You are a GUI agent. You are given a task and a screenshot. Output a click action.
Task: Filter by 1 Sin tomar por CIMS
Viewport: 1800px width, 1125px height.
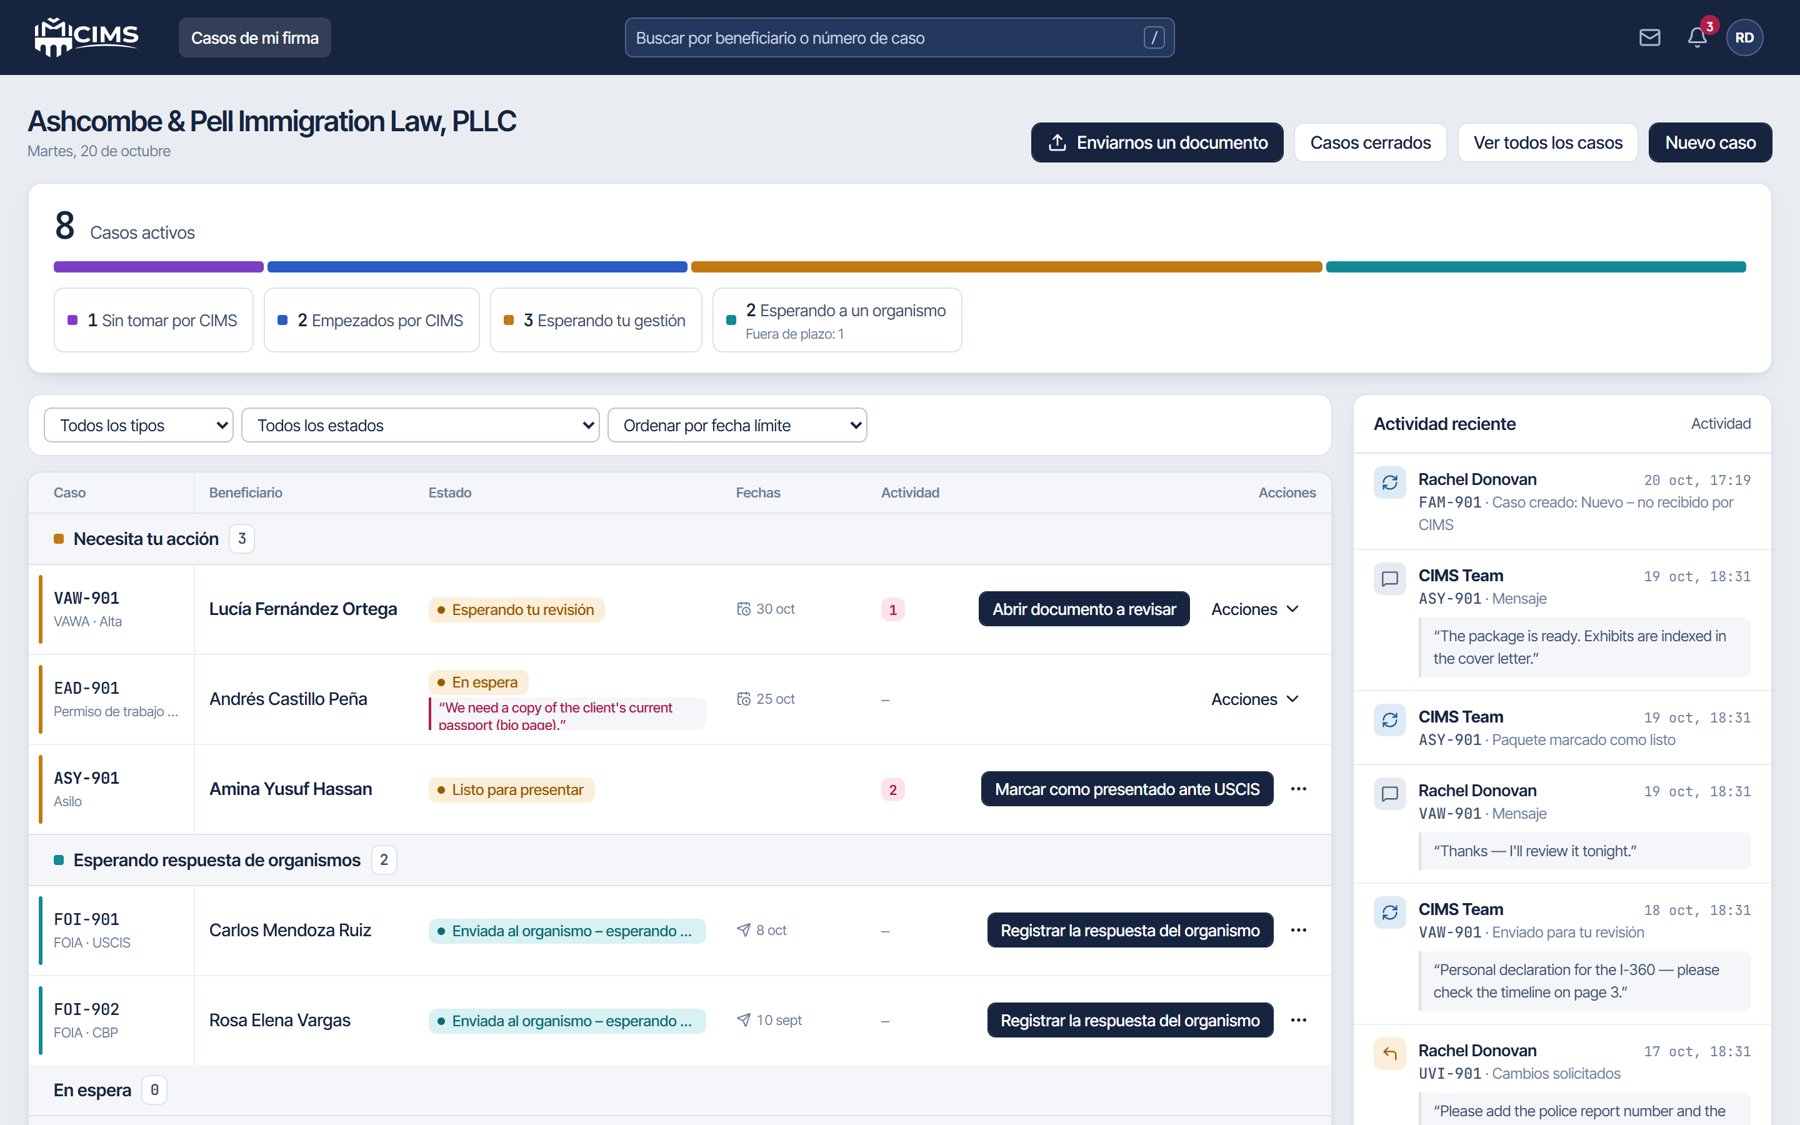coord(153,320)
